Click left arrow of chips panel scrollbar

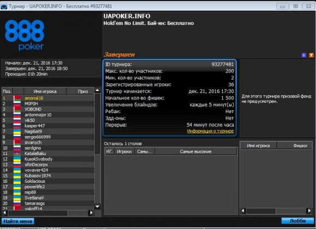click(x=243, y=211)
